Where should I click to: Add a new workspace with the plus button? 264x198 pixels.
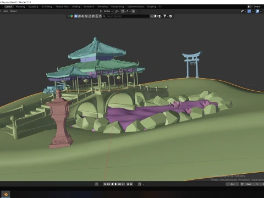click(x=159, y=7)
